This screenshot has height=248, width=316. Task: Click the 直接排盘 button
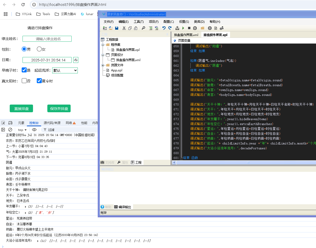click(21, 109)
